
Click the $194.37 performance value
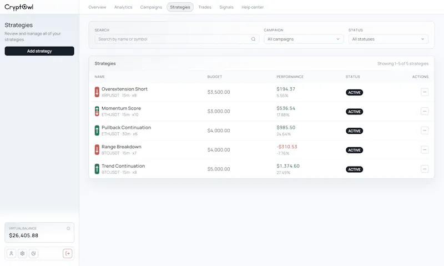(286, 89)
